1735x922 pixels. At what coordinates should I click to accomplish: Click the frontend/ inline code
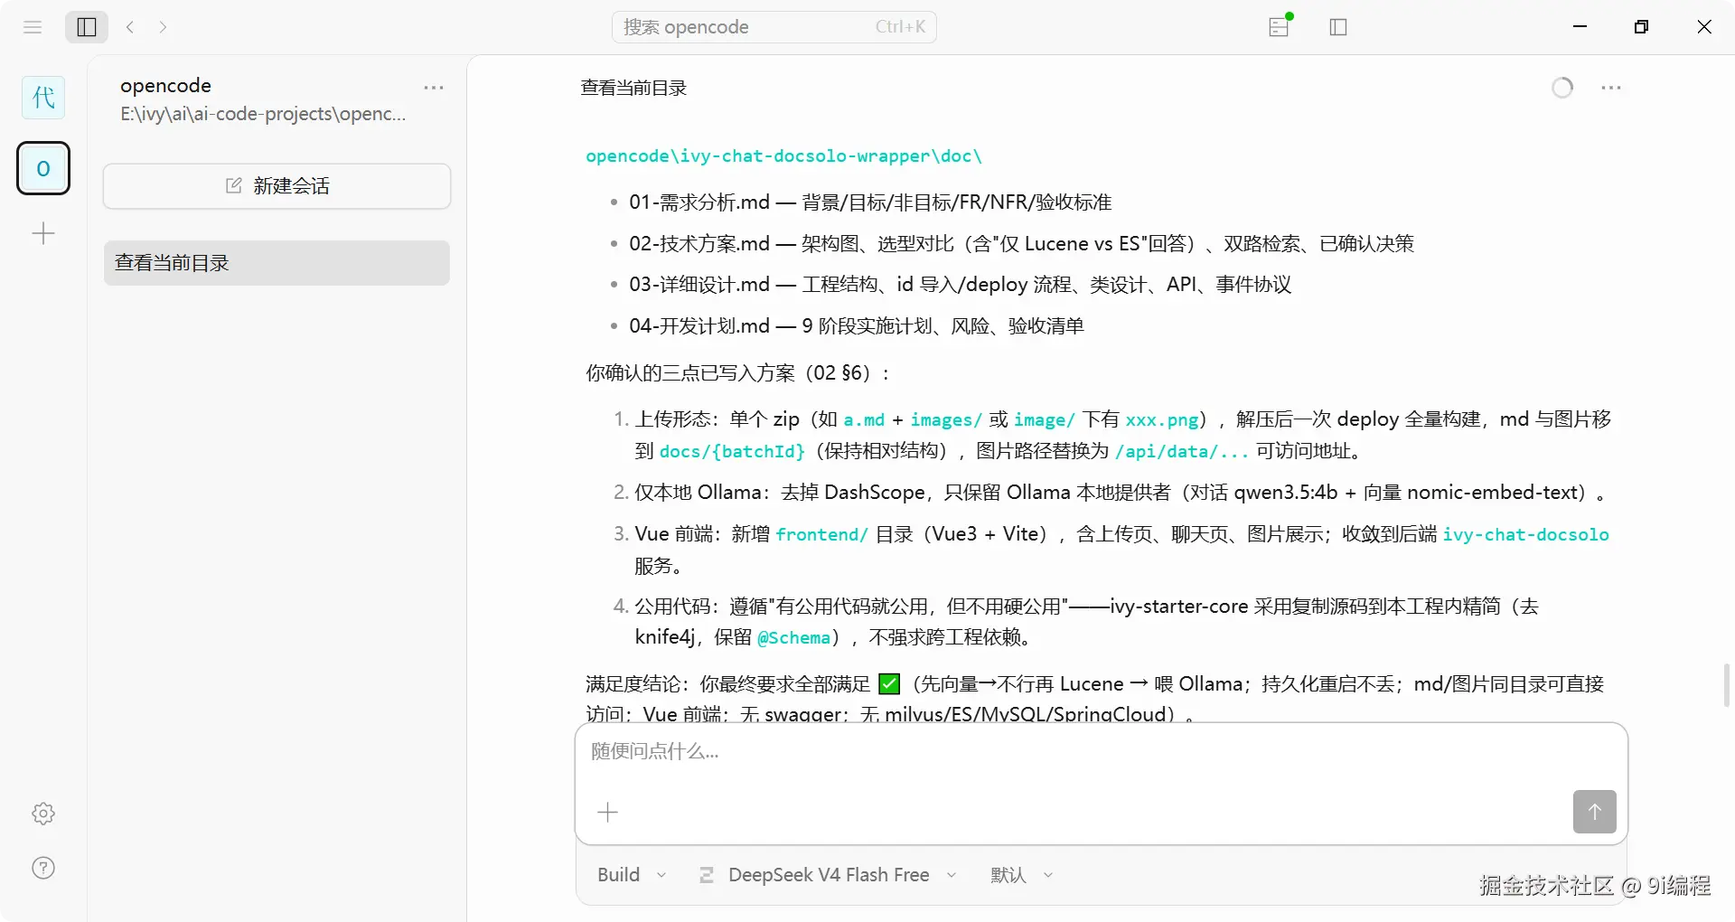click(x=821, y=534)
